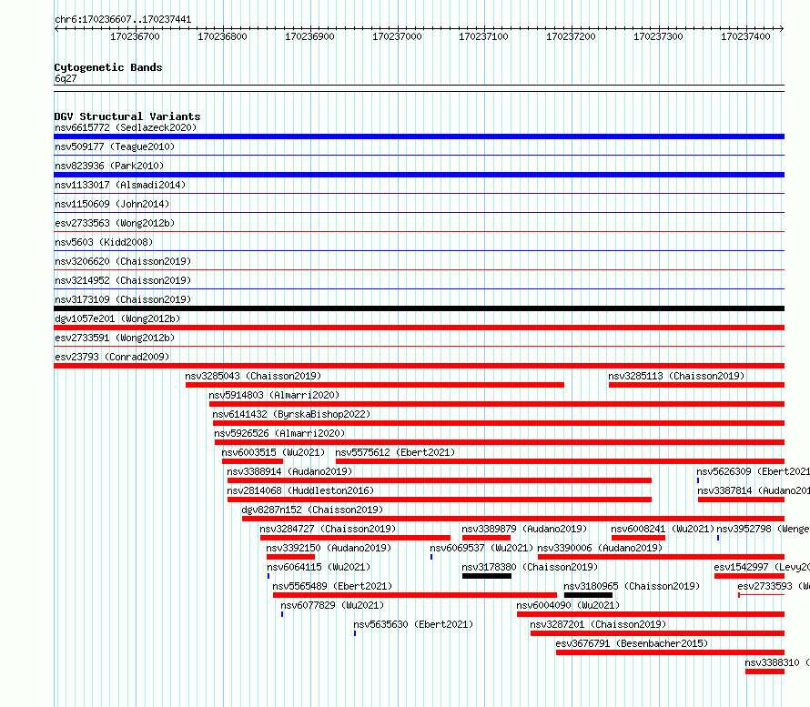Open esv2733591 (Wong2012b) variant
Screen dimensions: 810x707
115,338
